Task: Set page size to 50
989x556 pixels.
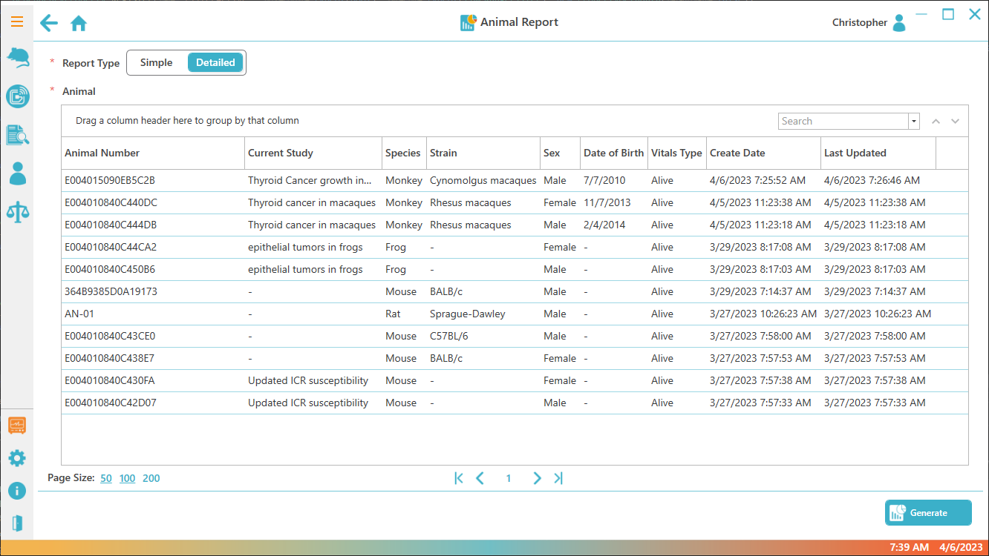Action: 106,478
